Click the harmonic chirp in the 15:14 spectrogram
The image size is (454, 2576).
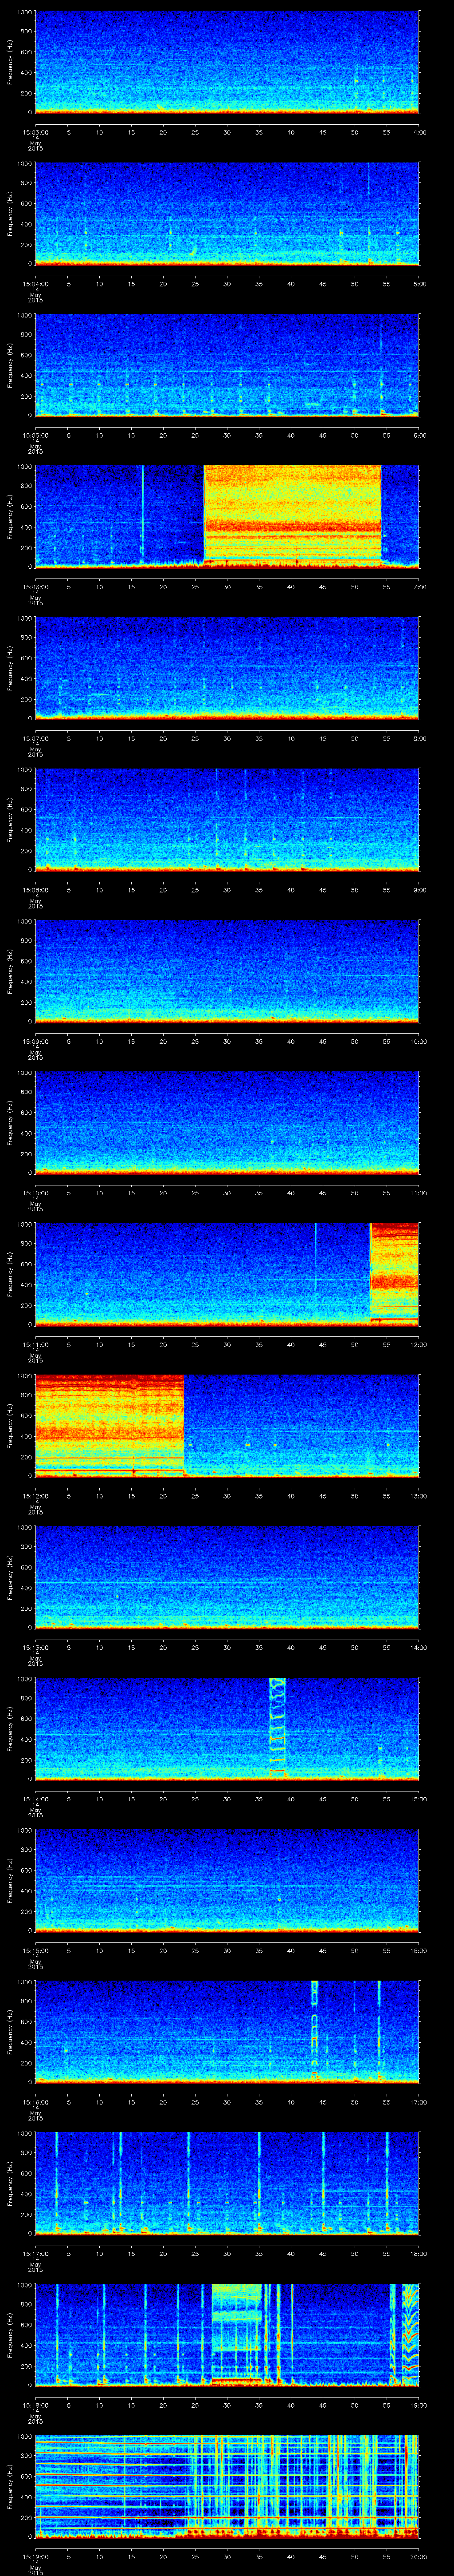point(278,1728)
